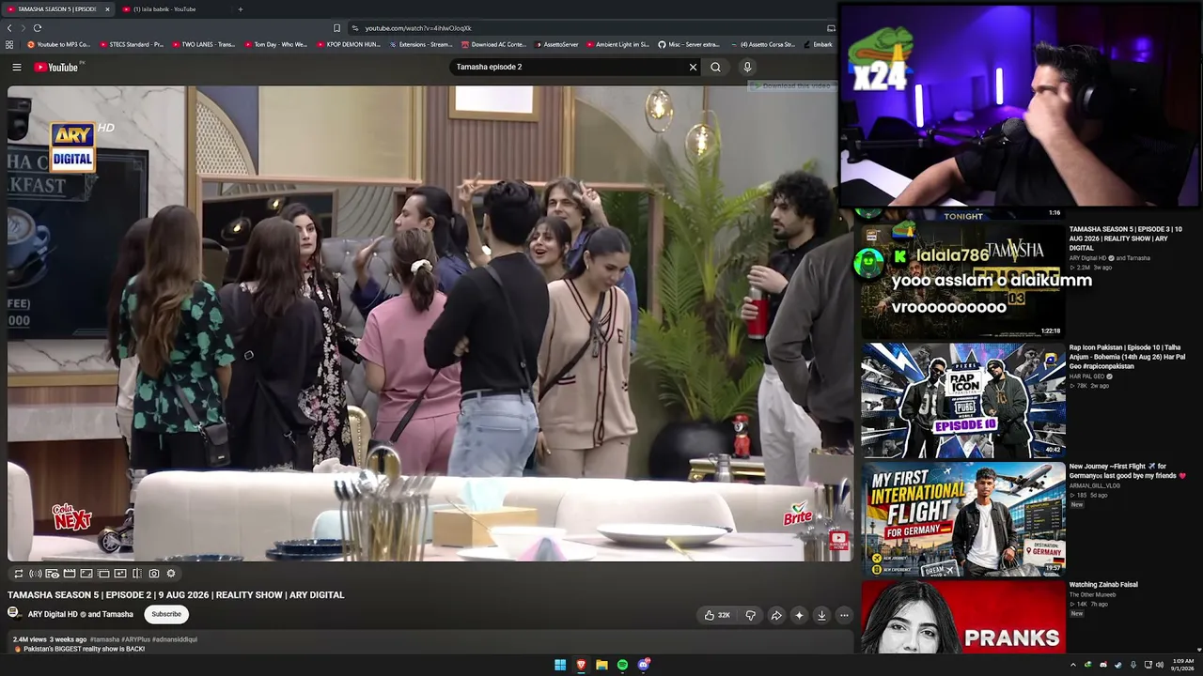Open the ARY Digital HD channel avatar
This screenshot has width=1203, height=676.
(14, 614)
